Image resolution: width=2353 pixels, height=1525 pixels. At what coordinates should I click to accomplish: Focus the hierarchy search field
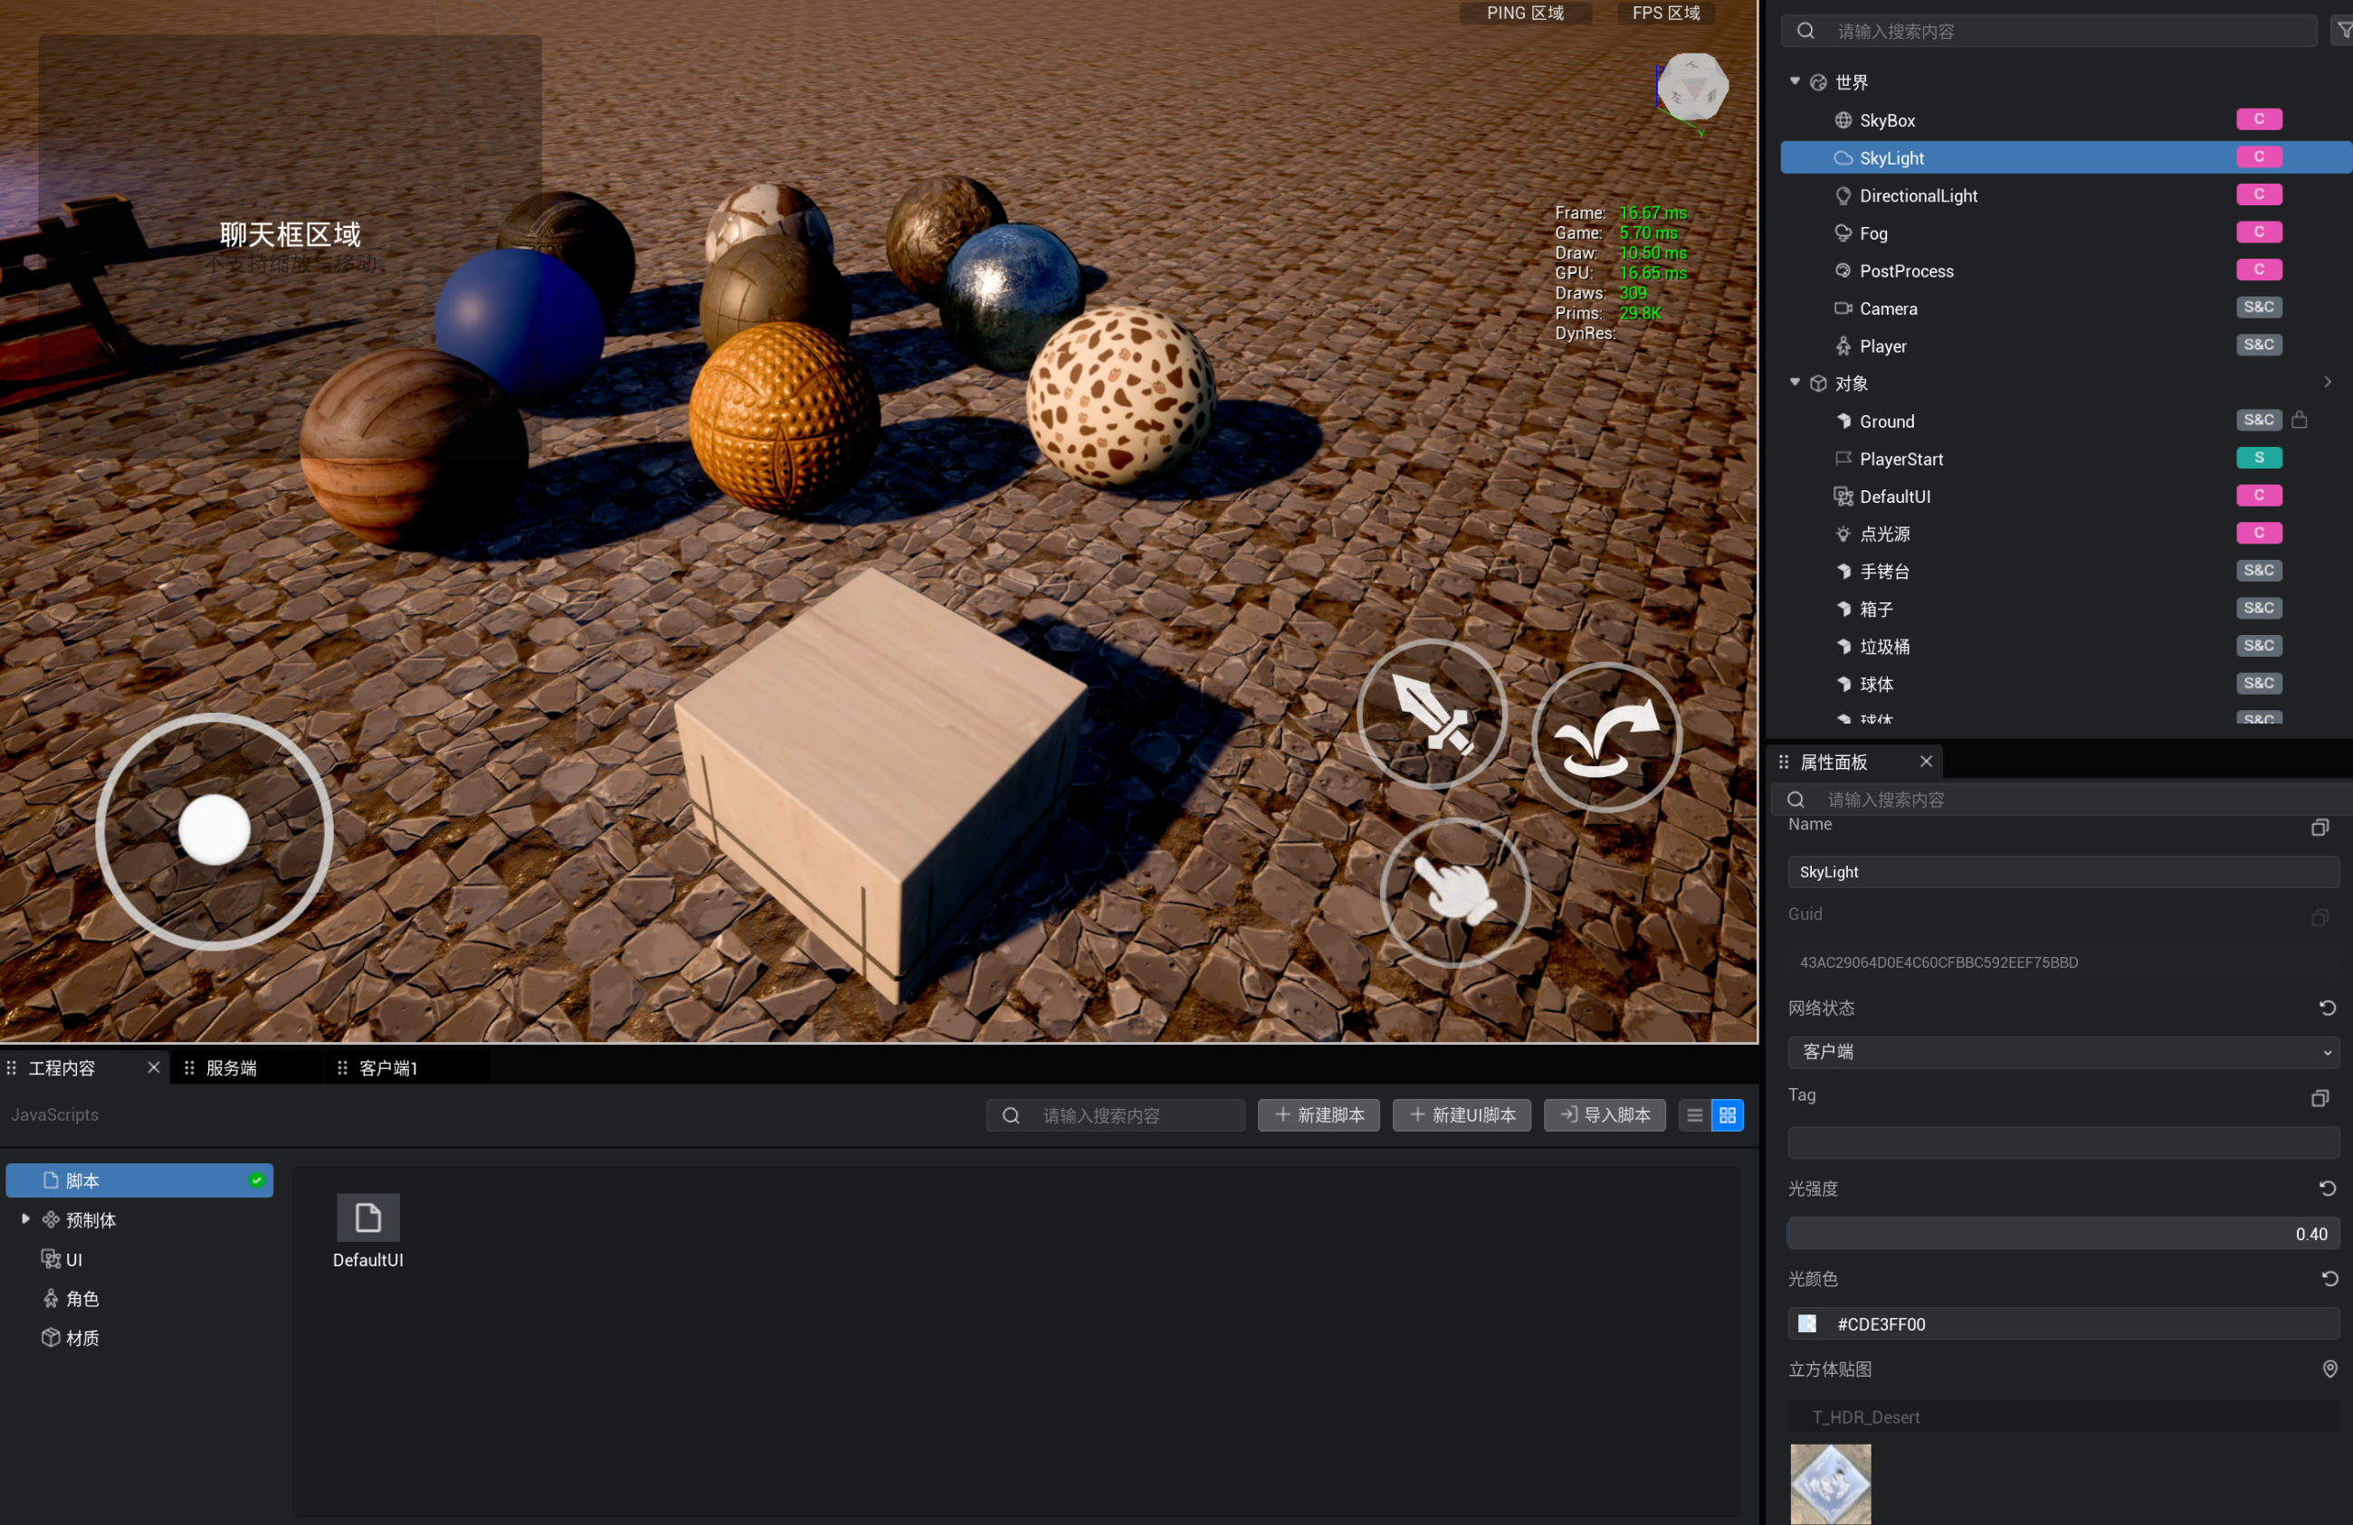click(2049, 32)
